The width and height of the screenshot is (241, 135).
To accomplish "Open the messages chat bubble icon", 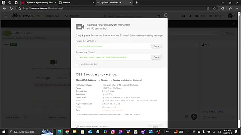I will [197, 16].
